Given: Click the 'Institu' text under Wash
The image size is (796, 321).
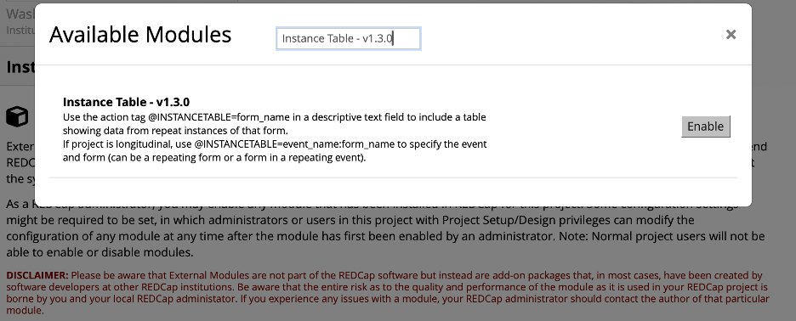Looking at the screenshot, I should 20,31.
